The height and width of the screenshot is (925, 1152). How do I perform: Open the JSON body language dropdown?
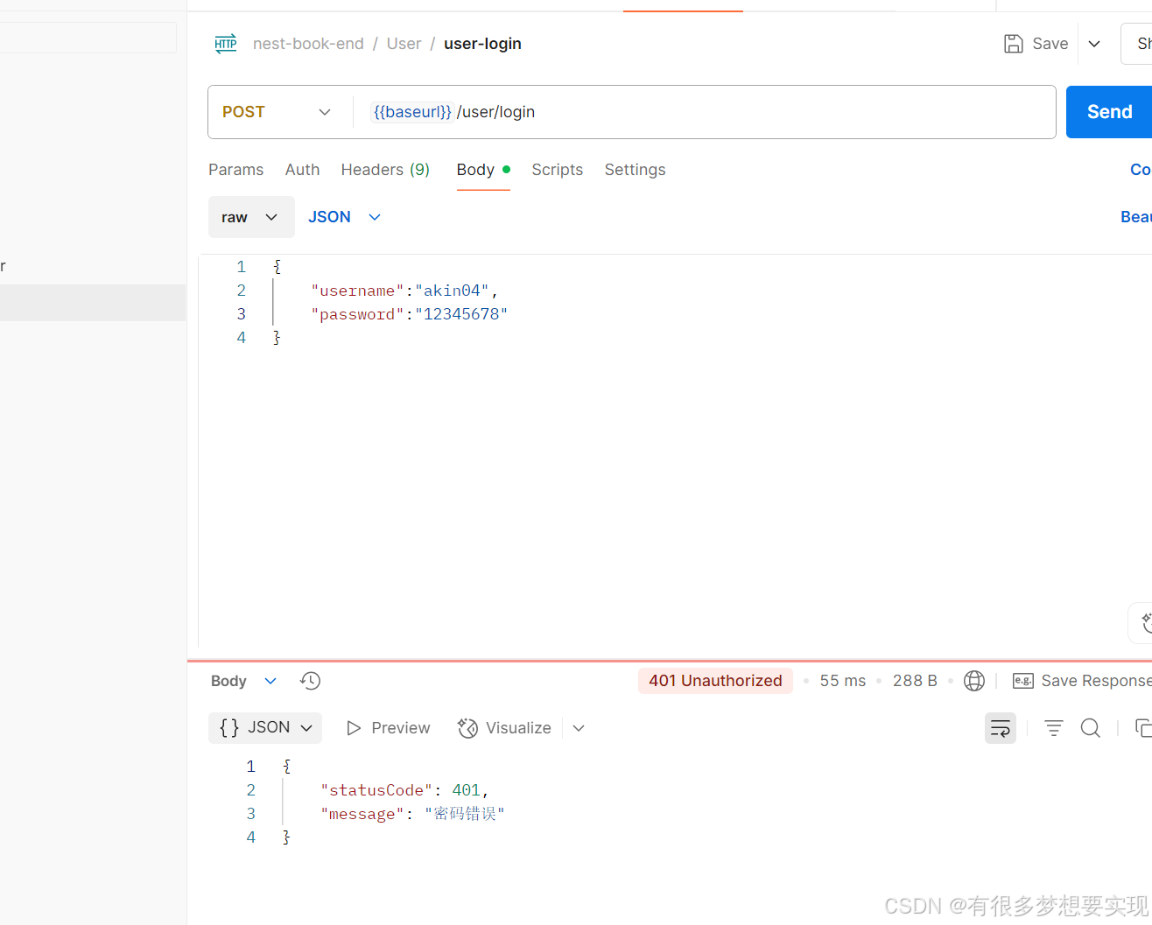(344, 217)
